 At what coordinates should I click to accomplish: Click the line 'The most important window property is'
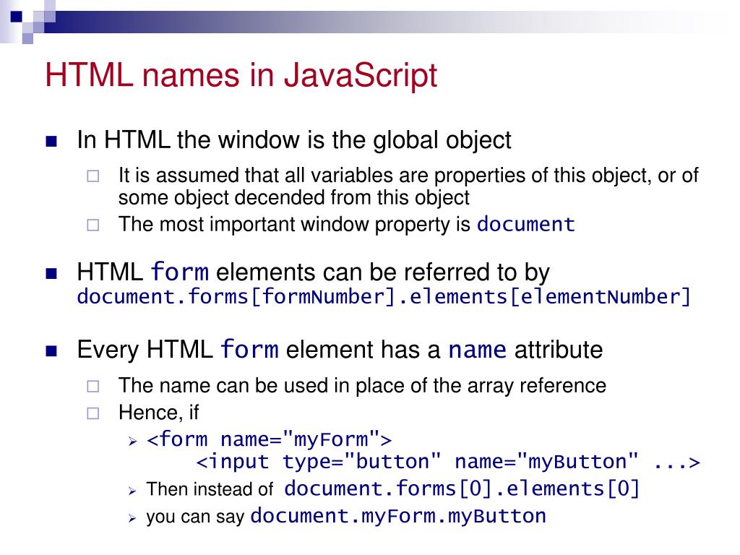pyautogui.click(x=294, y=224)
